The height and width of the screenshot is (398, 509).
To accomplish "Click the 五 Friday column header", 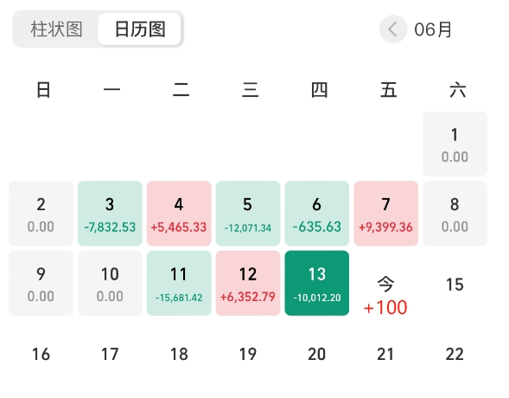I will point(389,90).
